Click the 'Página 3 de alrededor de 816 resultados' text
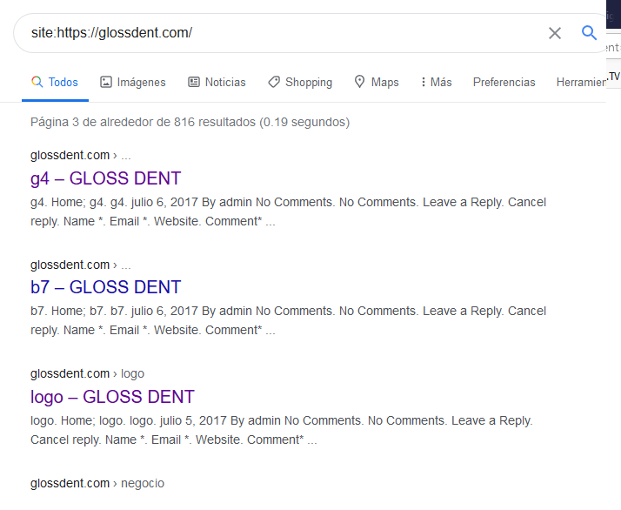The width and height of the screenshot is (621, 510). (190, 122)
